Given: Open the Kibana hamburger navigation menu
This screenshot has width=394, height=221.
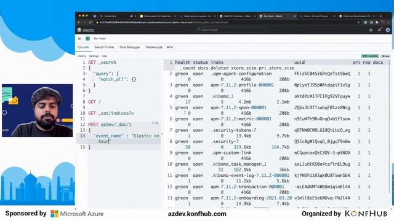Looking at the screenshot, I should coord(79,39).
